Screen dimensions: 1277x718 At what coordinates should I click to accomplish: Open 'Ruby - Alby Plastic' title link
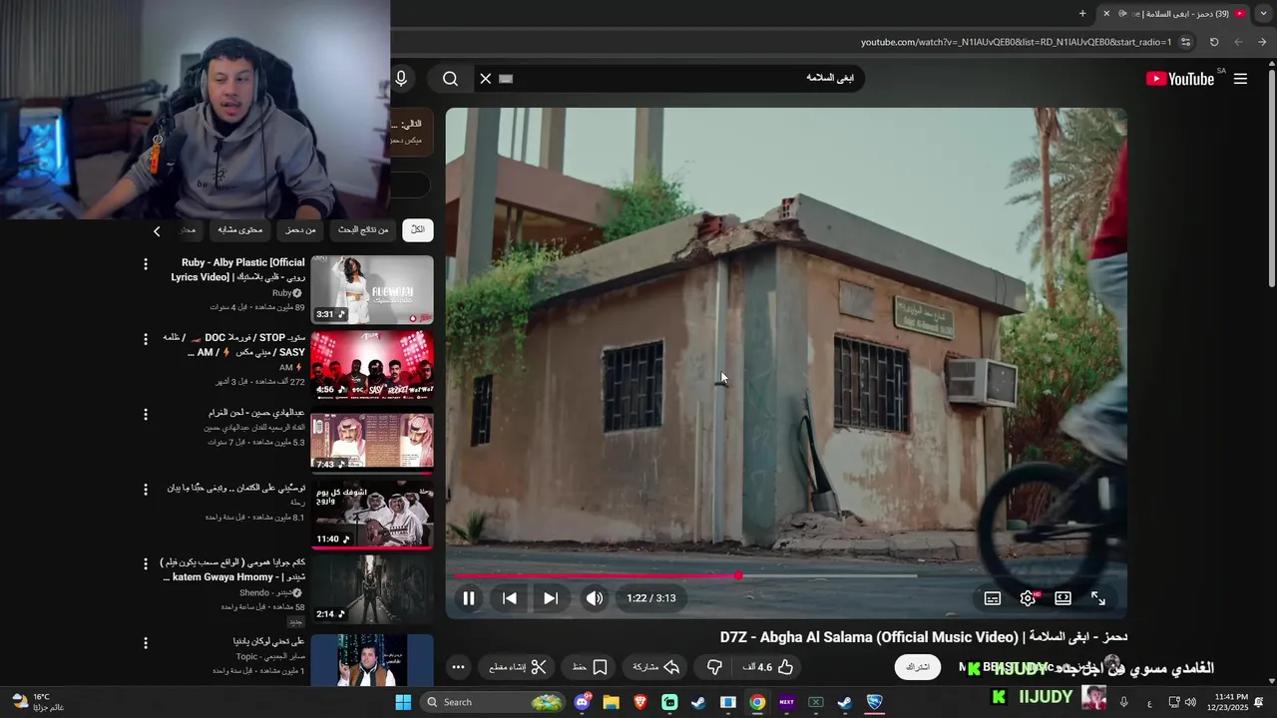237,269
